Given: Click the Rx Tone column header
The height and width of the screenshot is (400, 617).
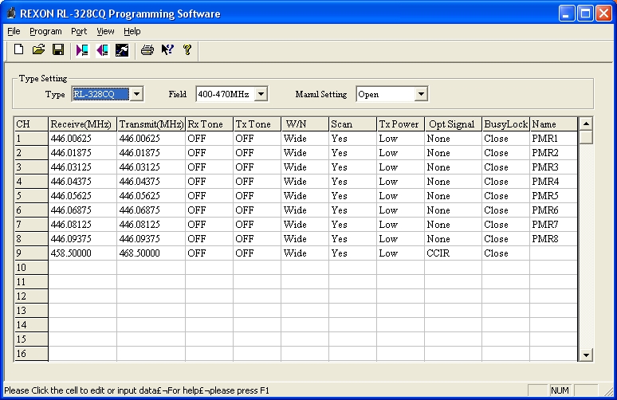Looking at the screenshot, I should click(209, 124).
